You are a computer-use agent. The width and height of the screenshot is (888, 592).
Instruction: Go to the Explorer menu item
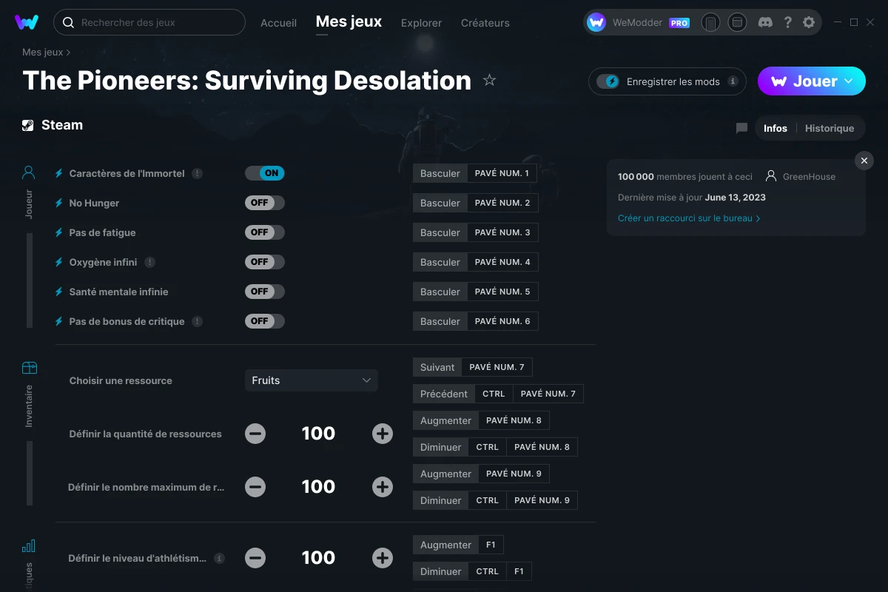coord(420,23)
